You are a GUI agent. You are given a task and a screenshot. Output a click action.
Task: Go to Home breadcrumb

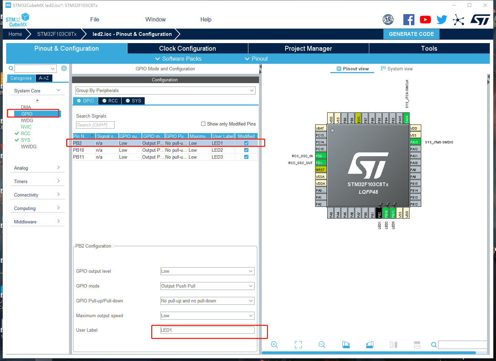click(x=15, y=34)
